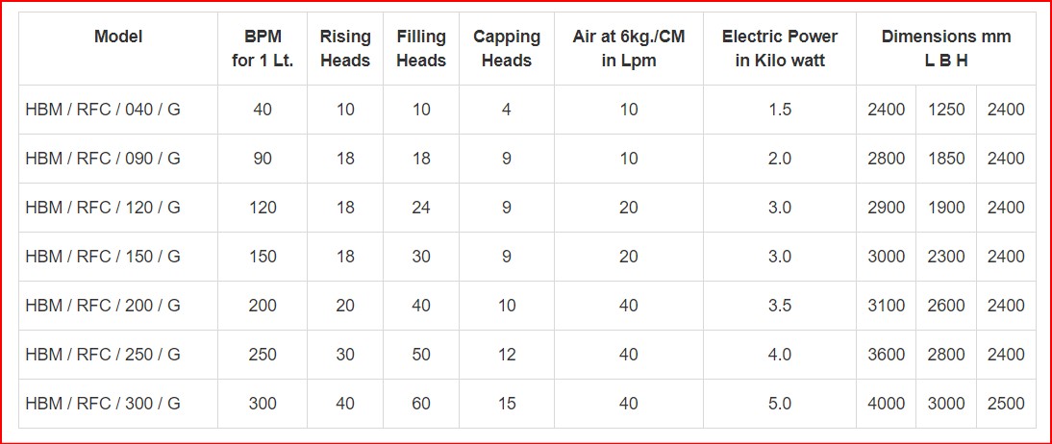Click the 1250 breadth dimension cell
1052x444 pixels.
946,110
